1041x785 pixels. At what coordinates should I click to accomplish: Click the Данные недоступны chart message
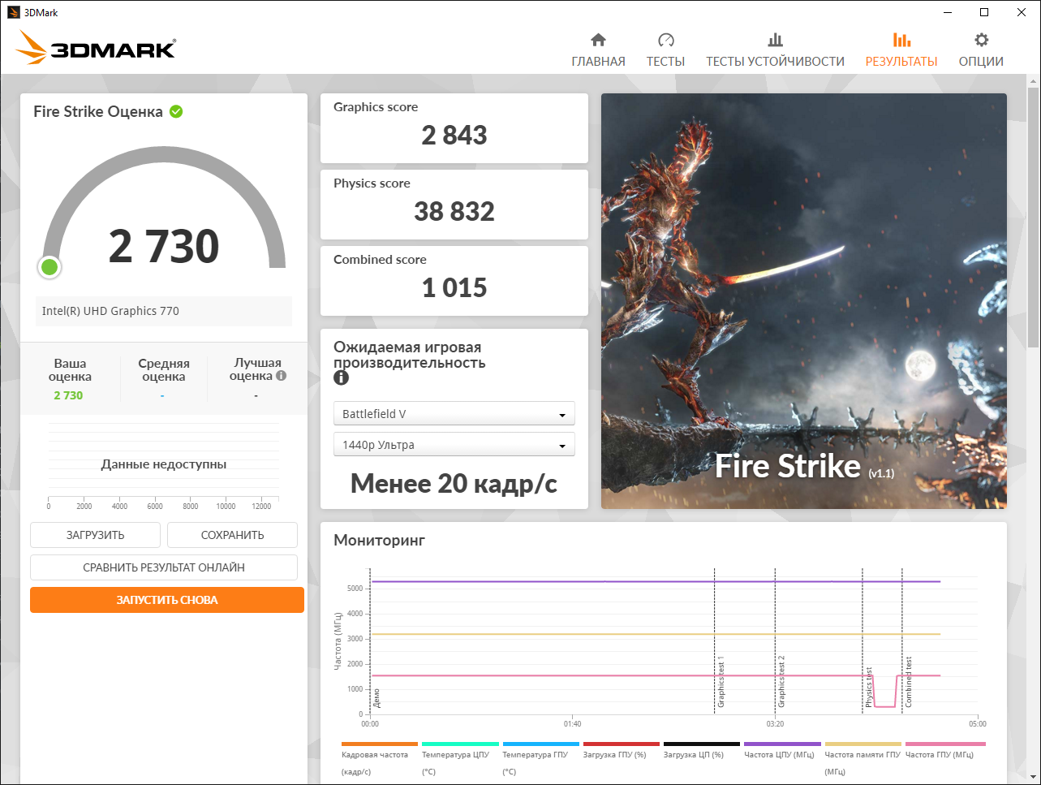(164, 464)
